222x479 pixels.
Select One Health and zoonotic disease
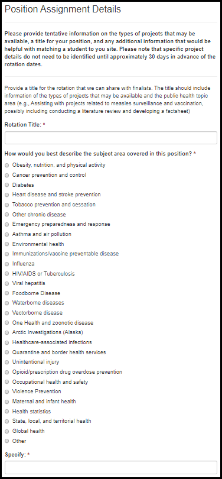[7, 323]
